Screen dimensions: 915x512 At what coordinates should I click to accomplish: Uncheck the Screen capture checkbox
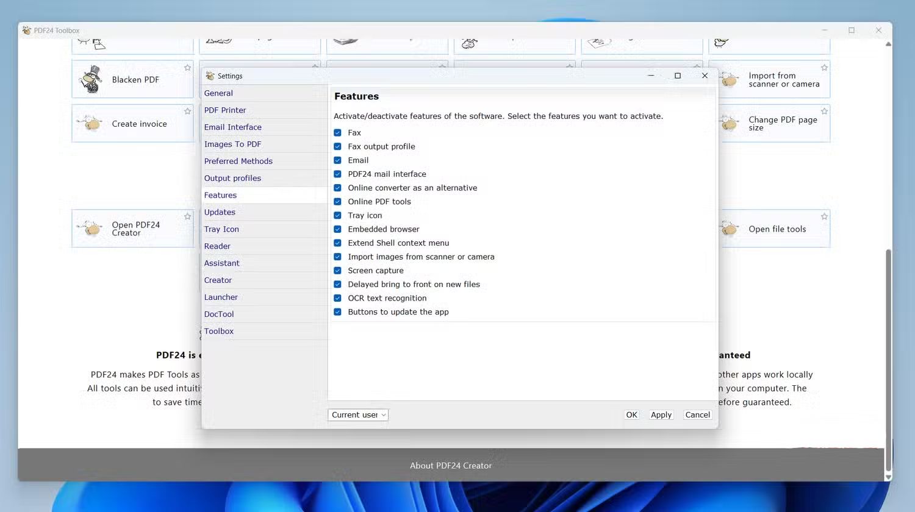tap(337, 271)
